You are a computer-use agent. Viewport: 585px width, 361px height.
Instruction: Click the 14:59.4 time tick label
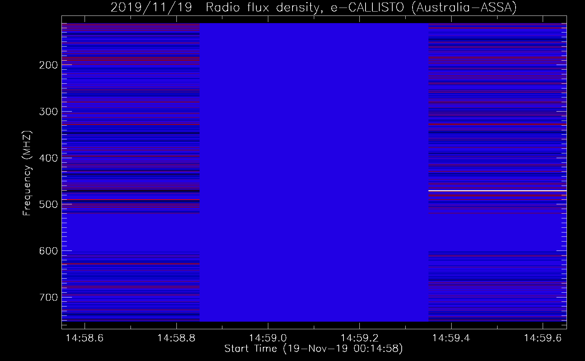[451, 338]
